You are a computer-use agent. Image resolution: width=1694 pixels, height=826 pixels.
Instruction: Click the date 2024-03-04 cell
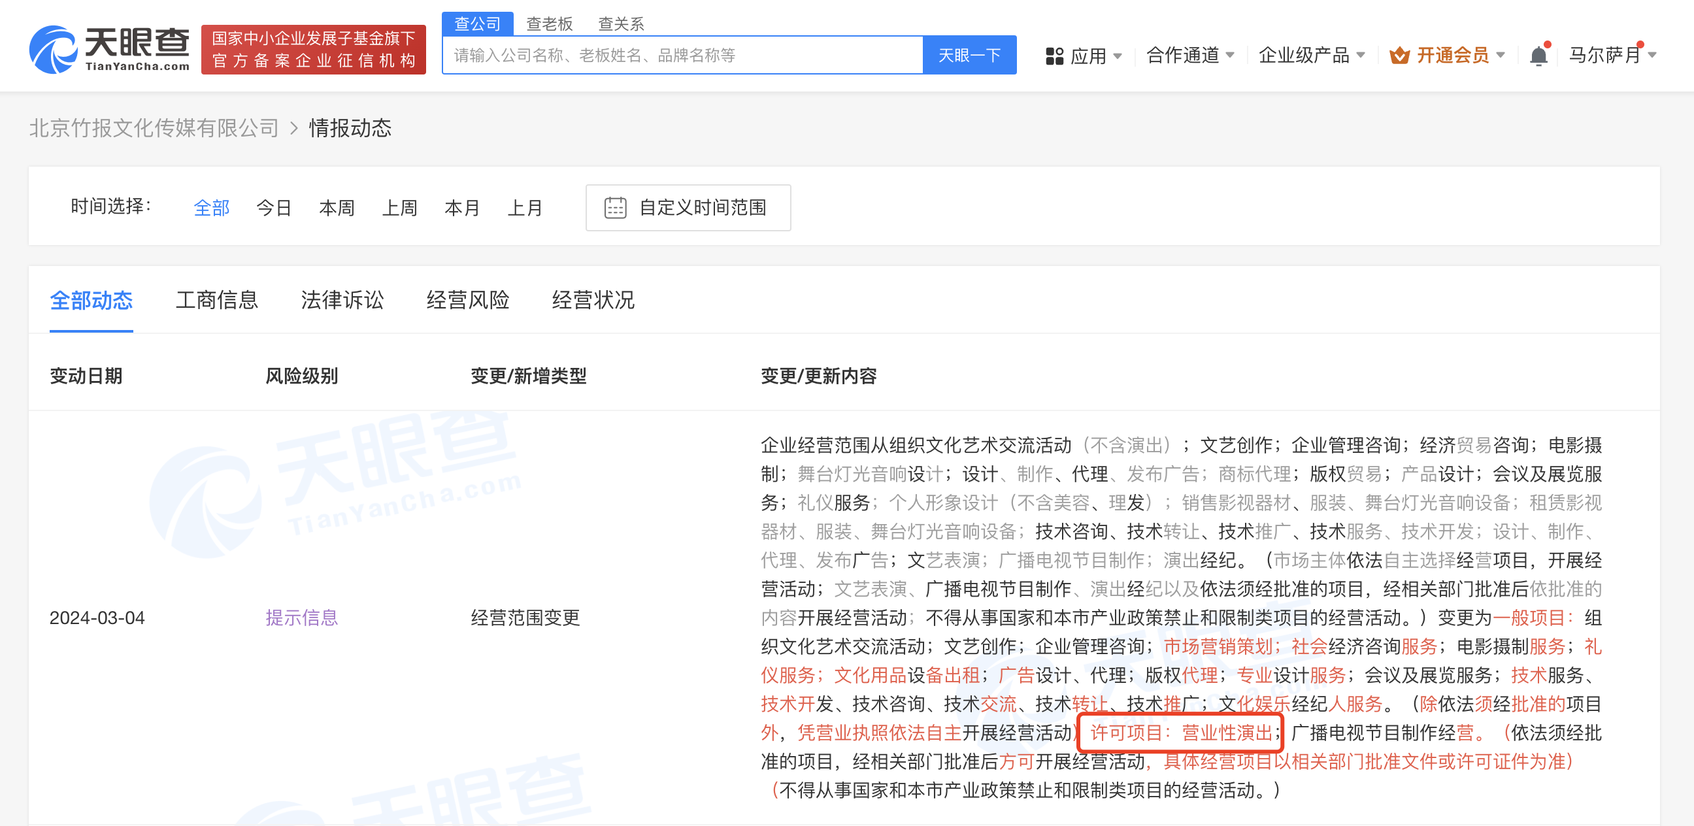[x=97, y=618]
